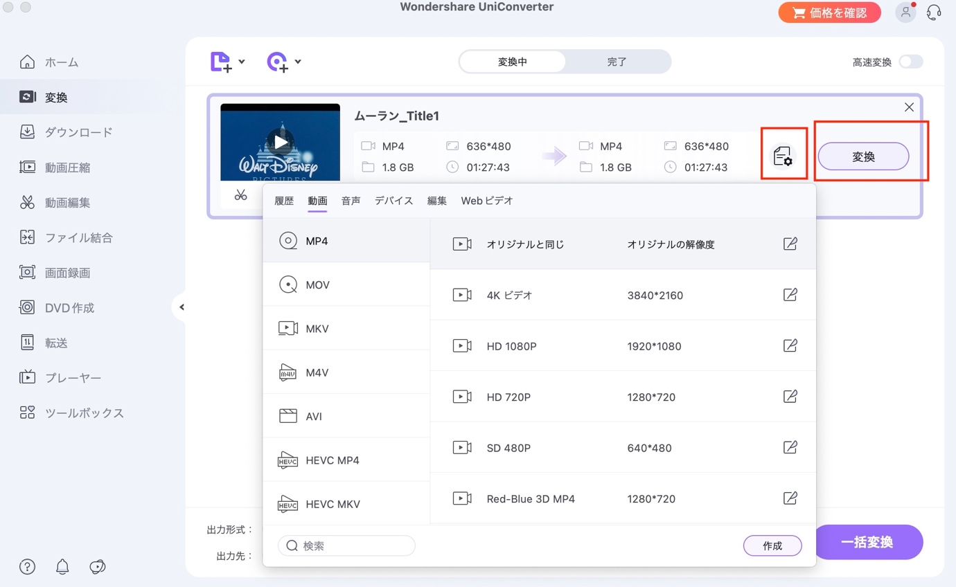Show the 完了 list tab
The width and height of the screenshot is (956, 587).
coord(617,62)
